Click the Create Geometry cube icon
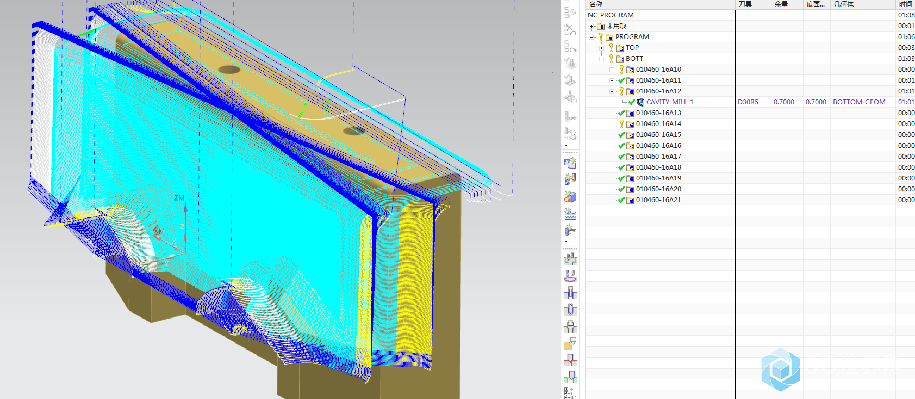Image resolution: width=915 pixels, height=399 pixels. [570, 196]
